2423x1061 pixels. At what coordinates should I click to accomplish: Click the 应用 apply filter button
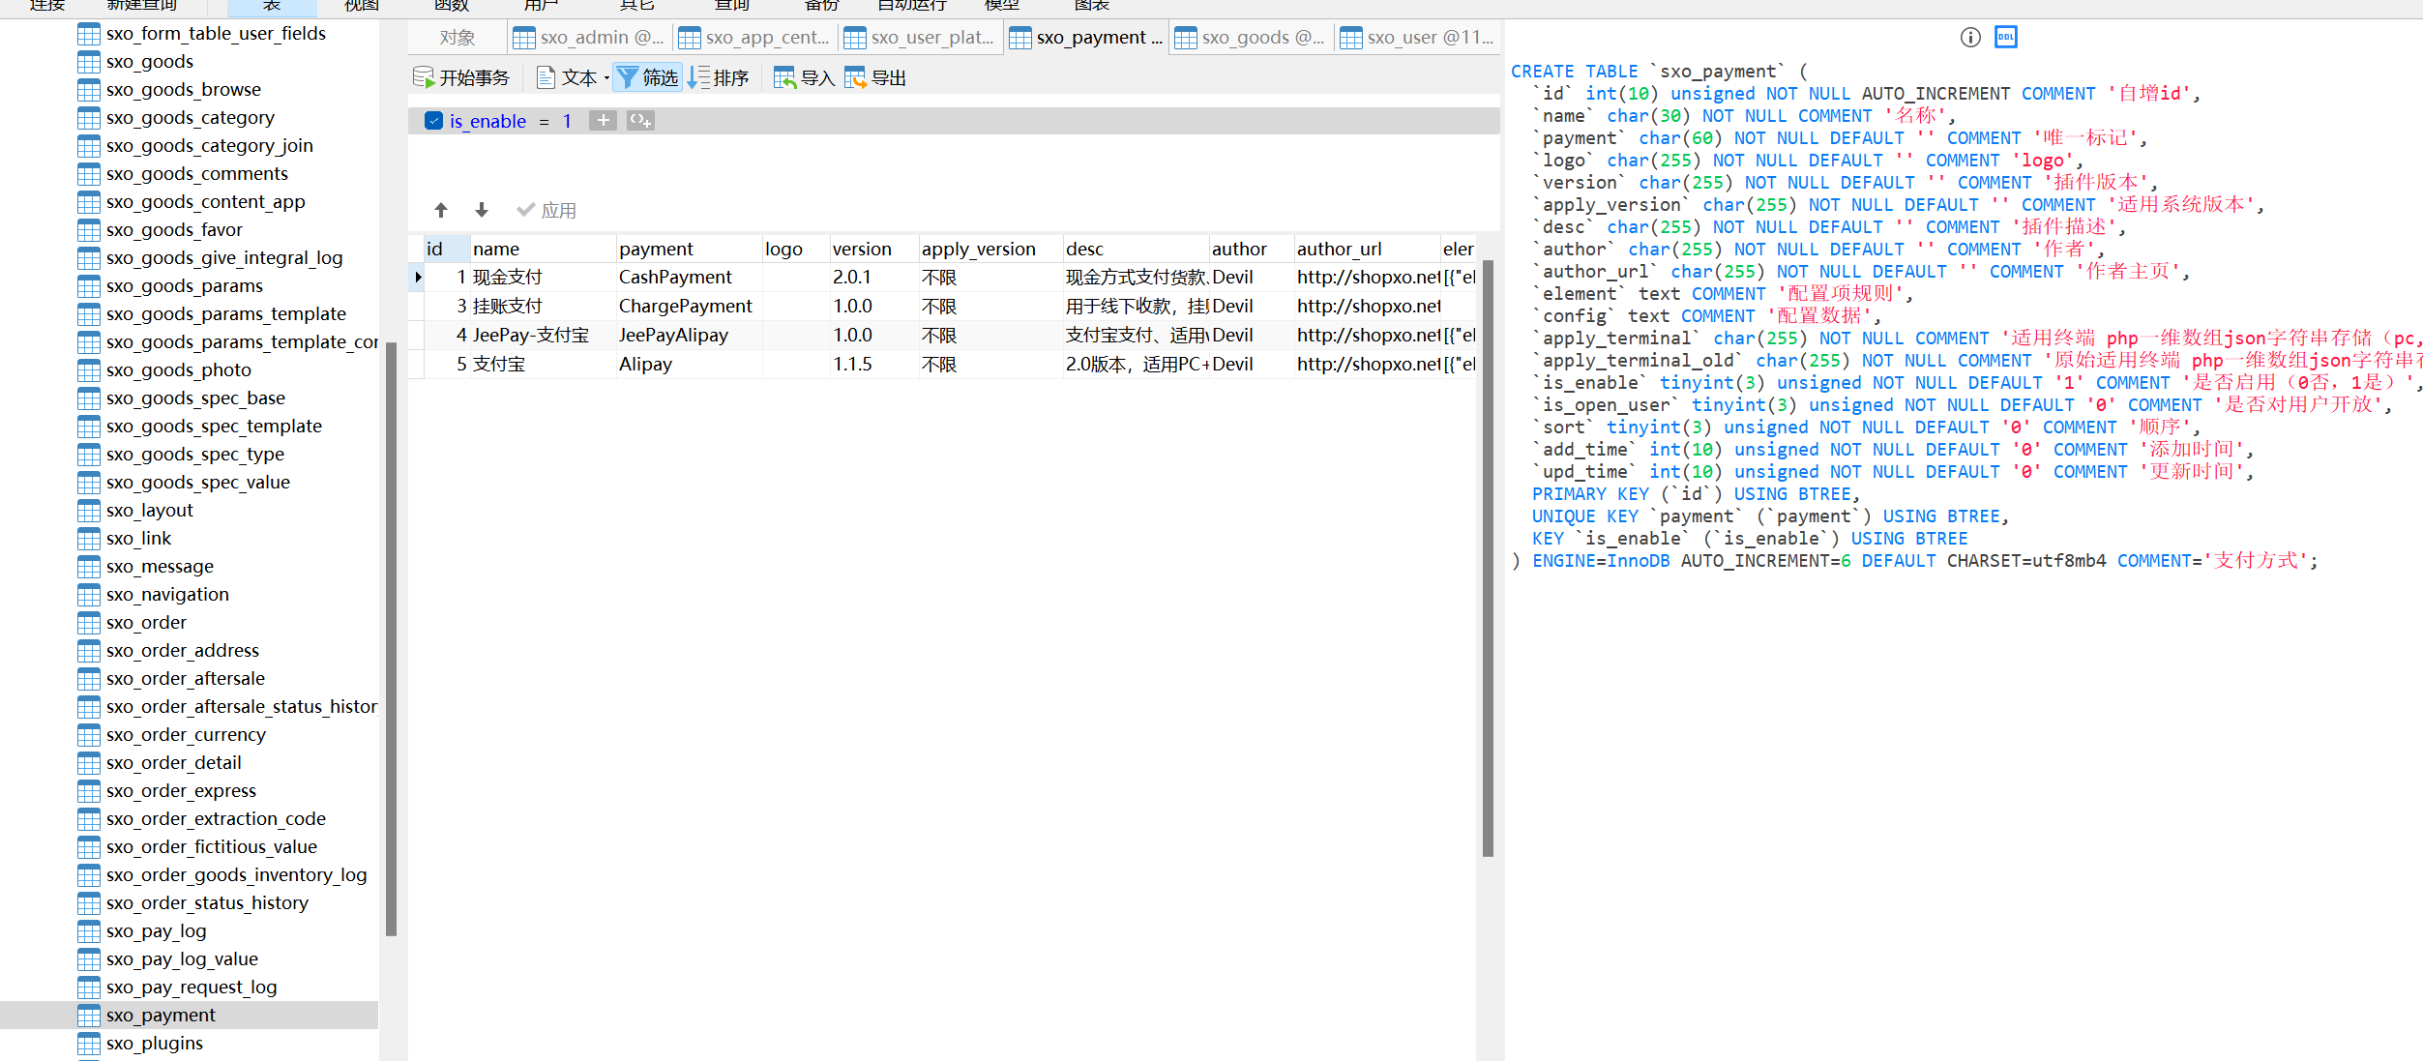pos(547,210)
